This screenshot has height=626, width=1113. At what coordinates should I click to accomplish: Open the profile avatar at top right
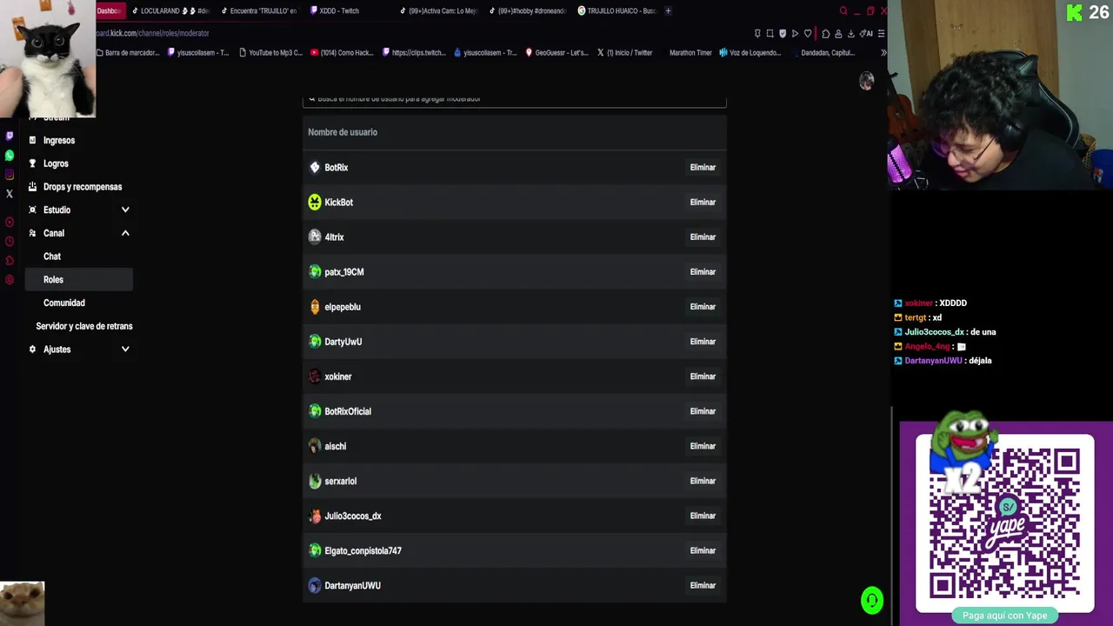[x=866, y=81]
